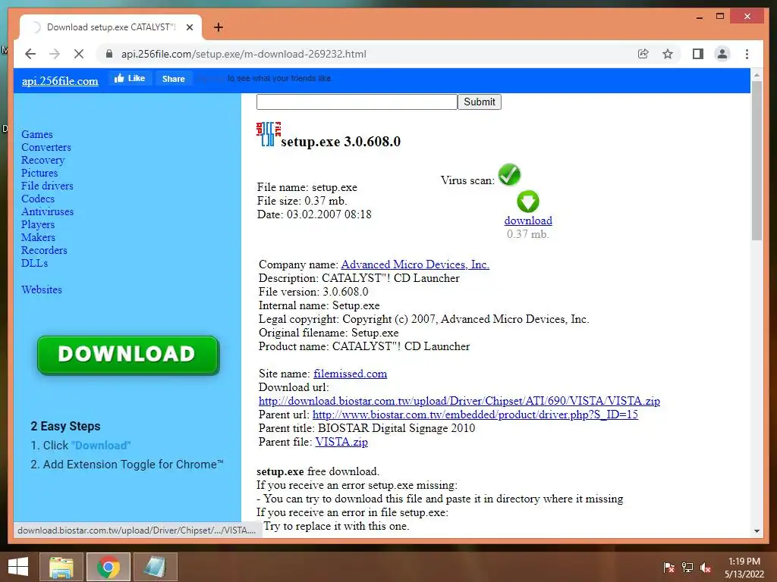Click the "Date: 03.02.2007 08:18" text
This screenshot has width=777, height=582.
[x=314, y=214]
